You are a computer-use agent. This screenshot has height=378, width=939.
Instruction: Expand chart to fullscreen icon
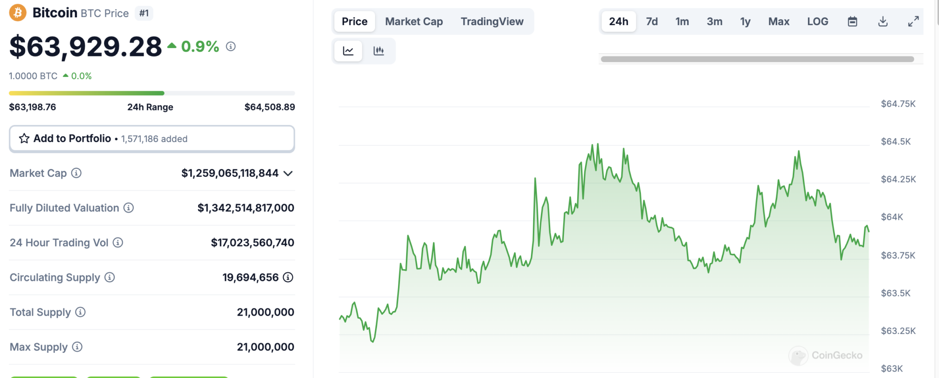point(913,22)
